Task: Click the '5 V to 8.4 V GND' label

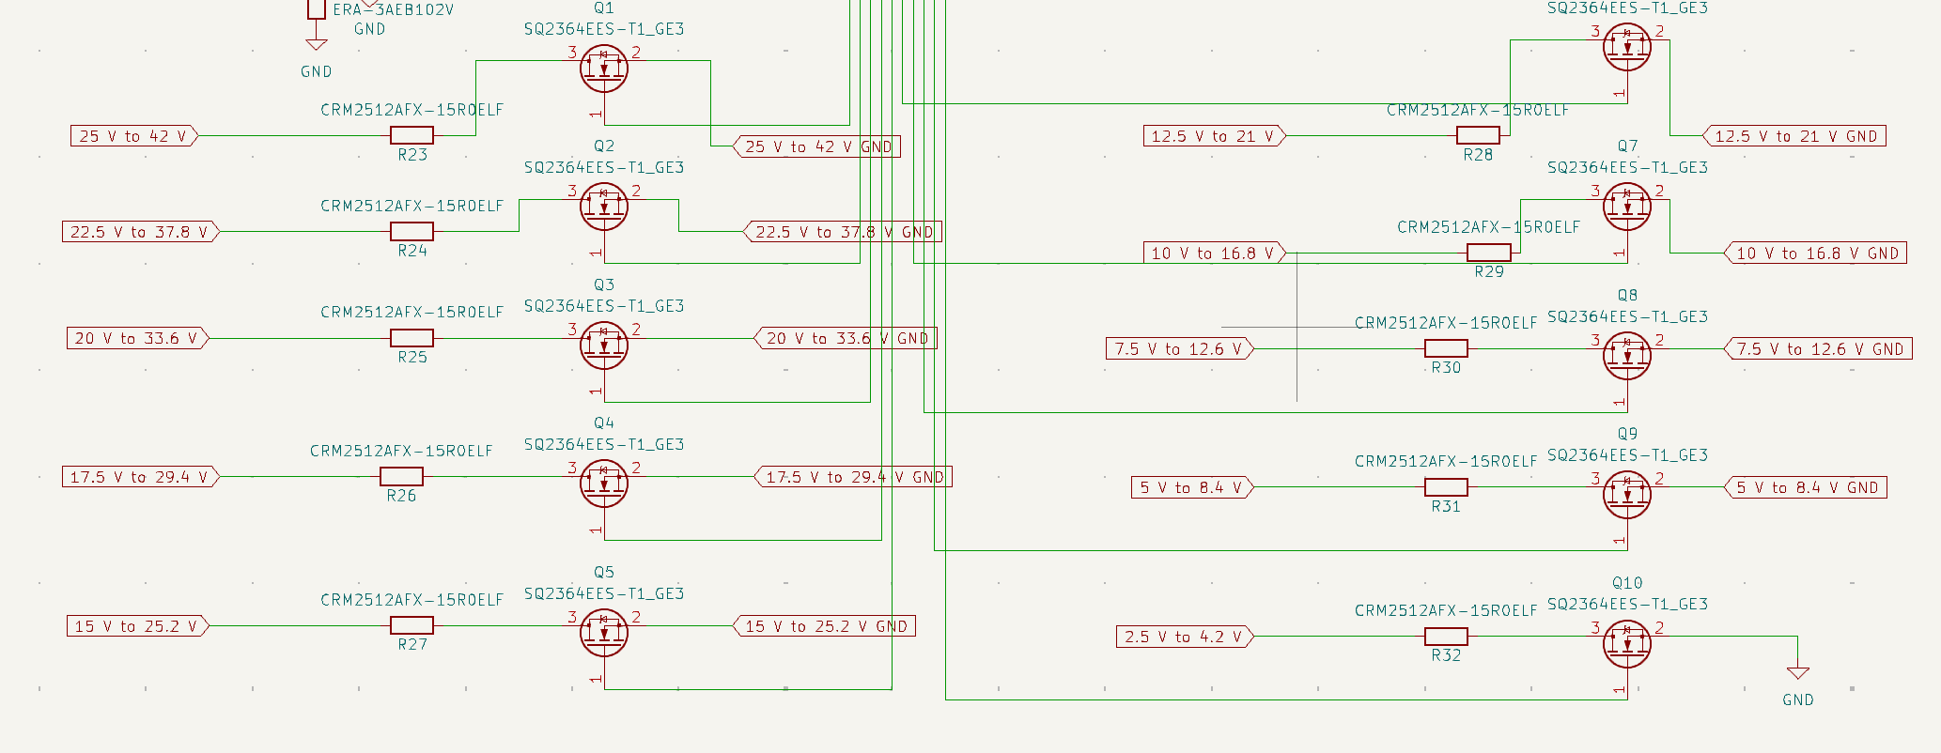Action: coord(1805,487)
